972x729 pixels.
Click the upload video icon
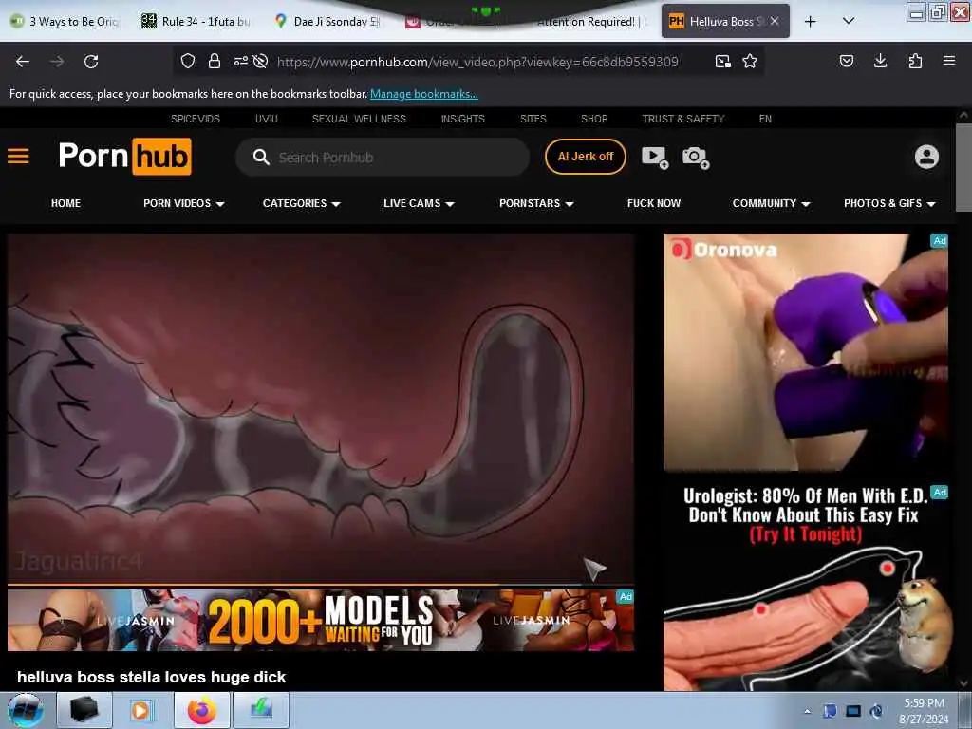pyautogui.click(x=655, y=157)
